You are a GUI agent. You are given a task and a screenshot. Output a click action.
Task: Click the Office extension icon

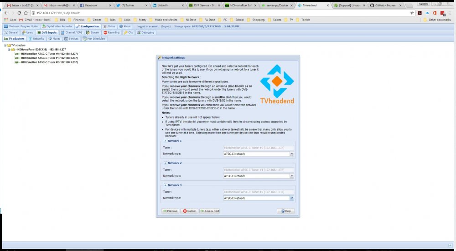435,13
